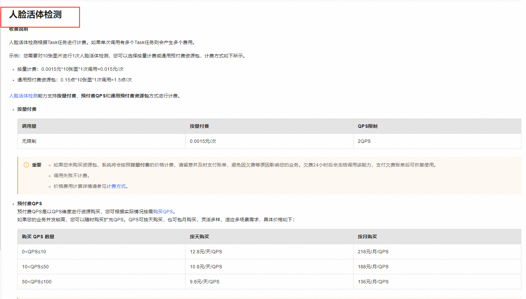Click the 调用量 column header
Screen dimensions: 526x299
(101, 126)
